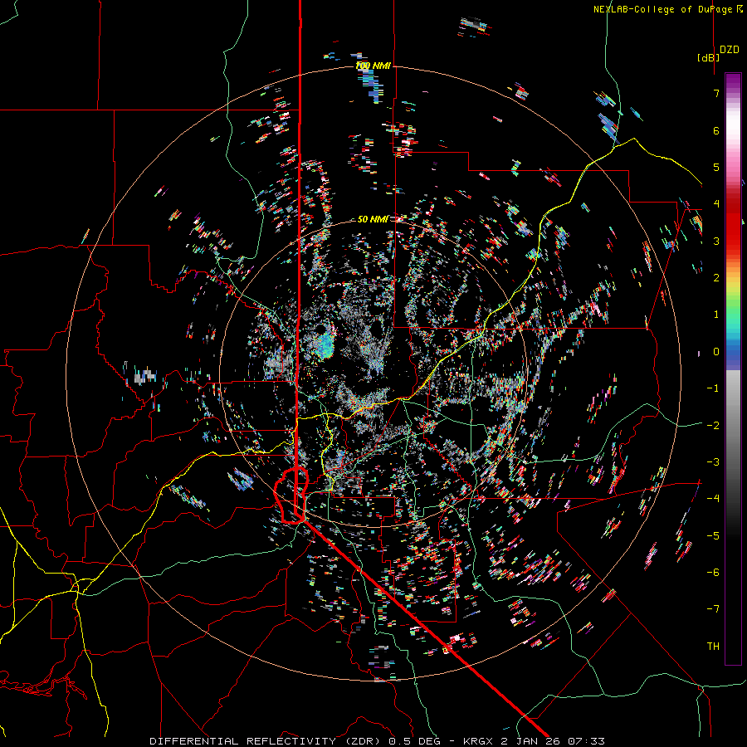747x747 pixels.
Task: Click the gray echo patch west of radar ring
Action: (x=144, y=376)
